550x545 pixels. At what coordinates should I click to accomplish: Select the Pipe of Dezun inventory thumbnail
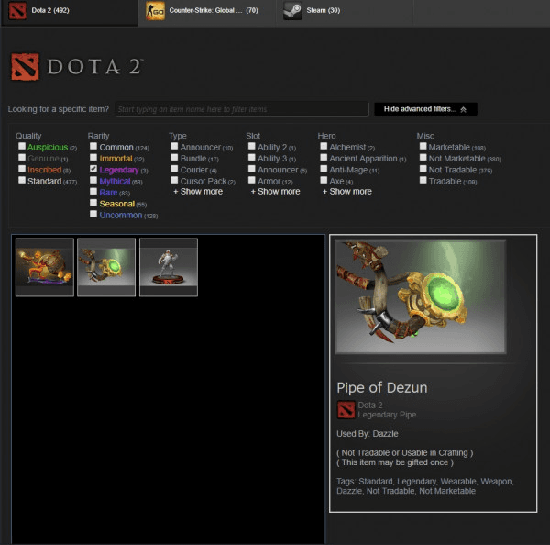[x=106, y=267]
